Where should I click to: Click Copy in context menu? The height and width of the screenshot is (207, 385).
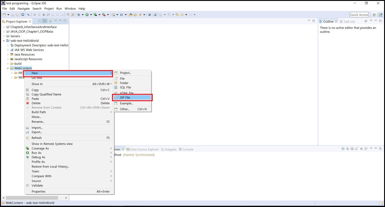point(69,90)
